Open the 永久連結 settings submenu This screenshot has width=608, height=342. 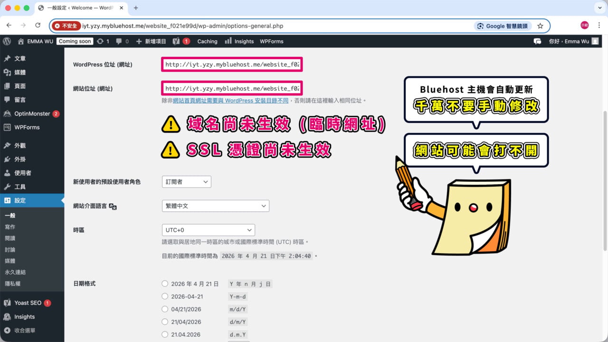tap(15, 272)
